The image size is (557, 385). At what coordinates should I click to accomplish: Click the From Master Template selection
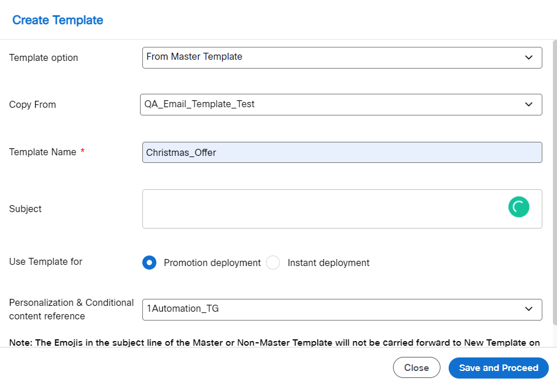(193, 57)
